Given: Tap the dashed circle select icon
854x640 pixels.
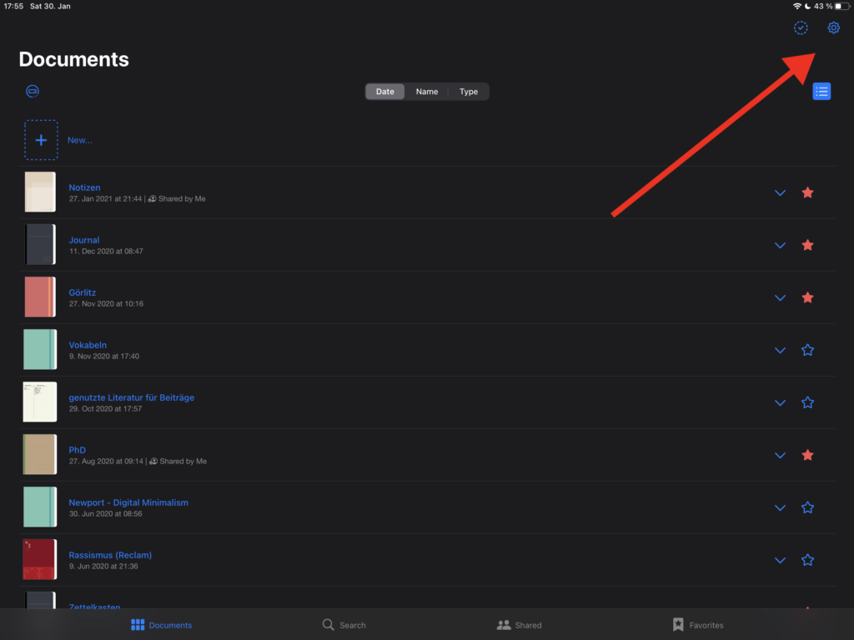Looking at the screenshot, I should [801, 27].
